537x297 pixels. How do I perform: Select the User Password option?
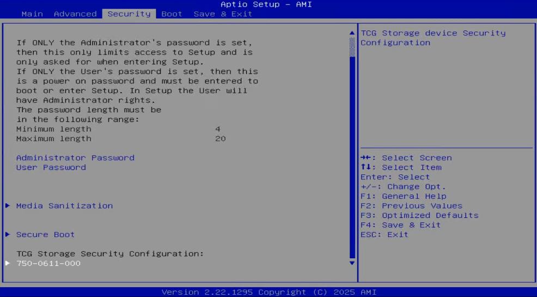51,168
